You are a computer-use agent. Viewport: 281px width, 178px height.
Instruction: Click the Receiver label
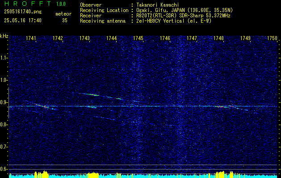(91, 16)
